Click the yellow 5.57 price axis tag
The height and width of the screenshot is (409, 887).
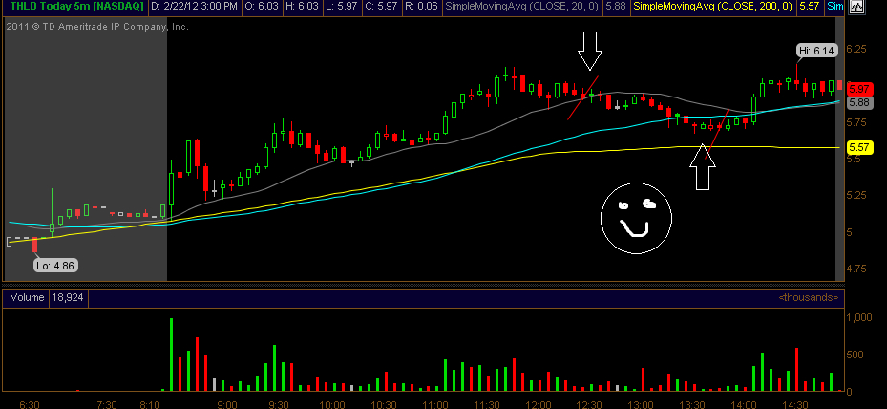tap(859, 147)
